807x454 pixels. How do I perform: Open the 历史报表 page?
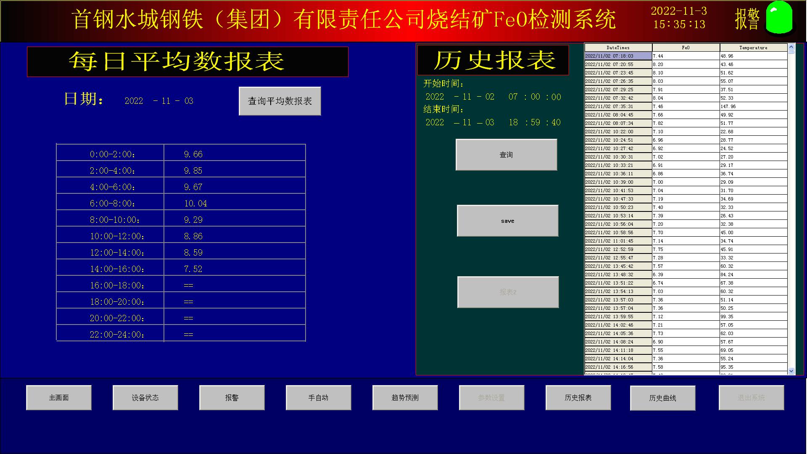click(x=578, y=398)
